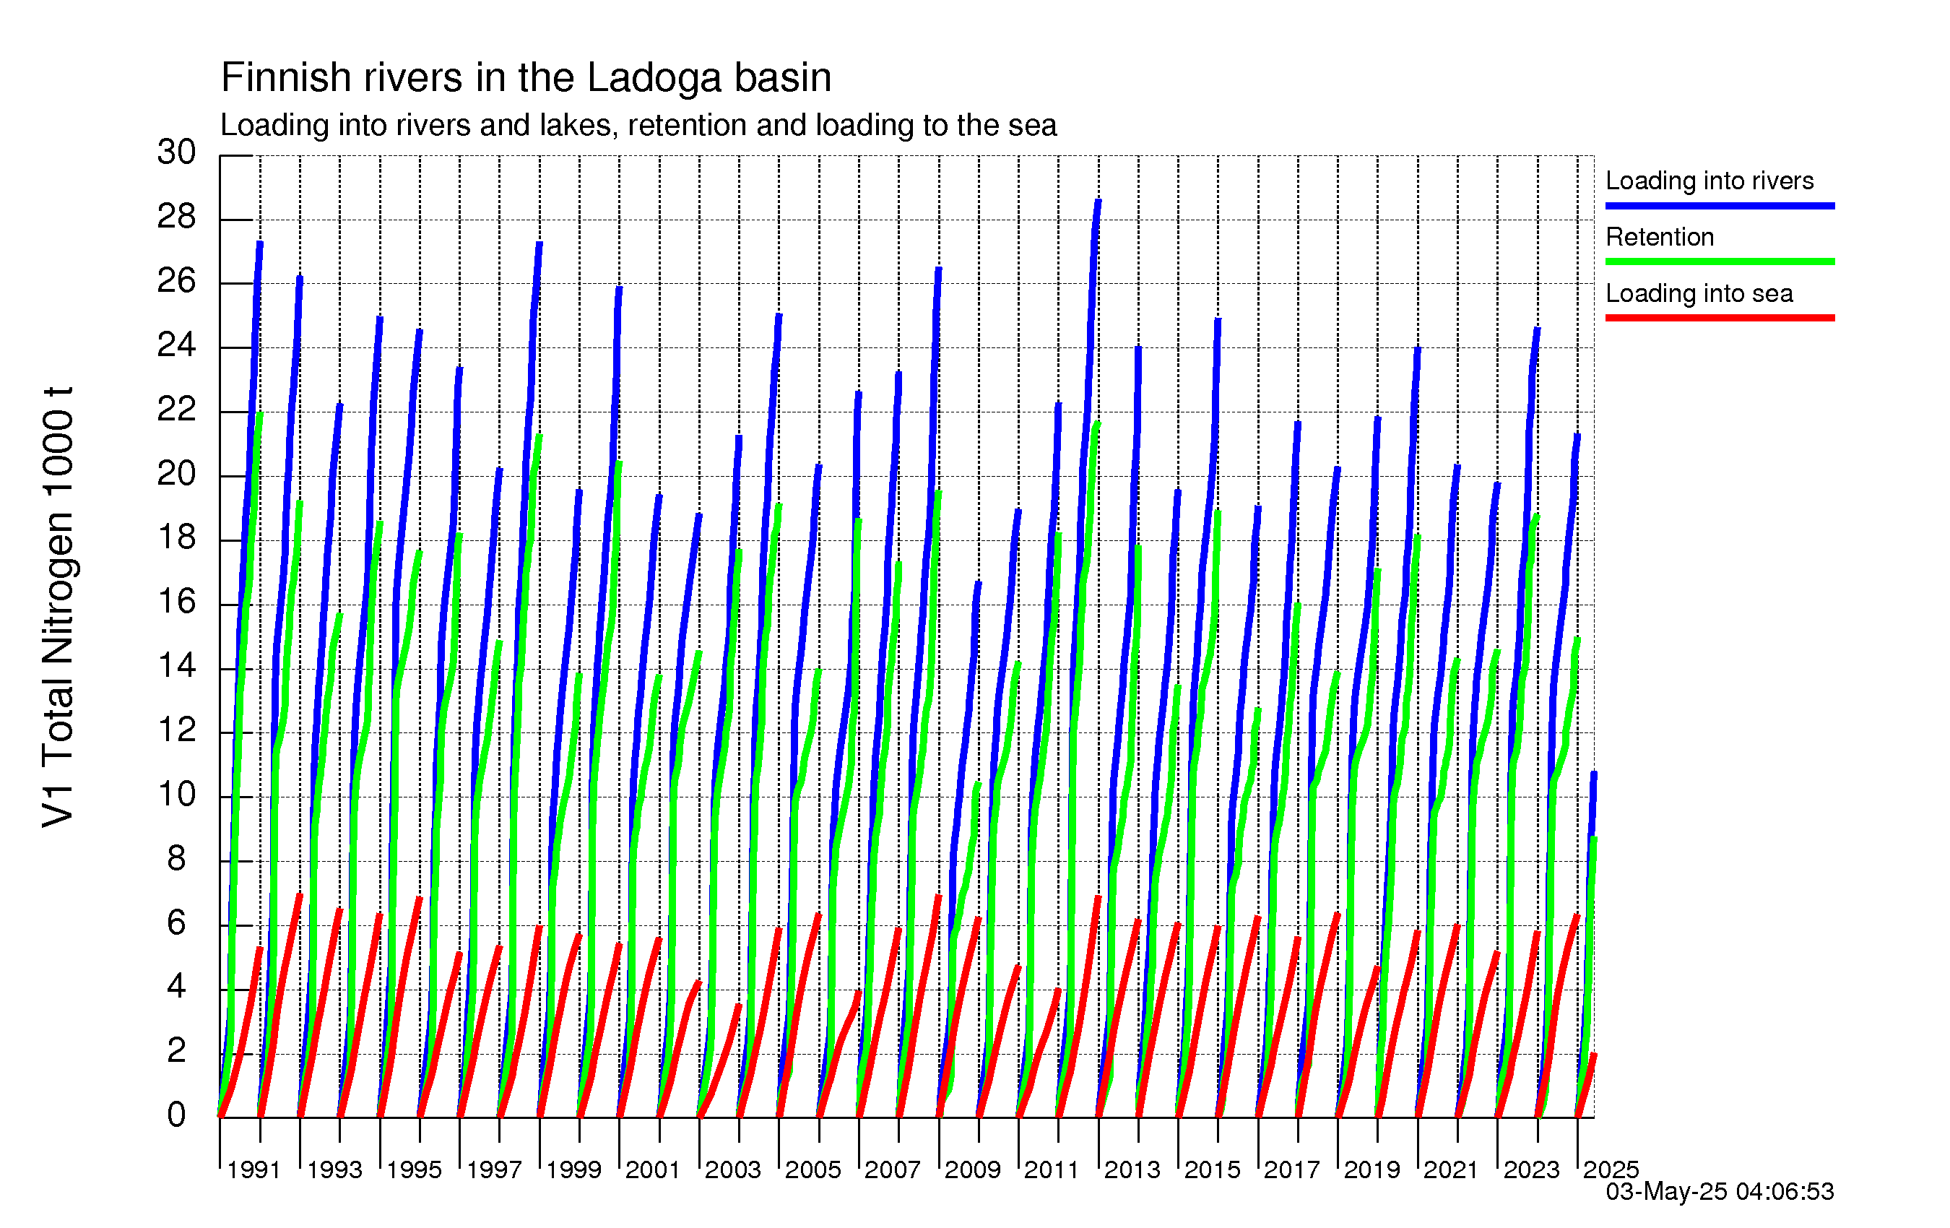This screenshot has height=1228, width=1950.
Task: Click the 'Retention' legend label
Action: (1660, 236)
